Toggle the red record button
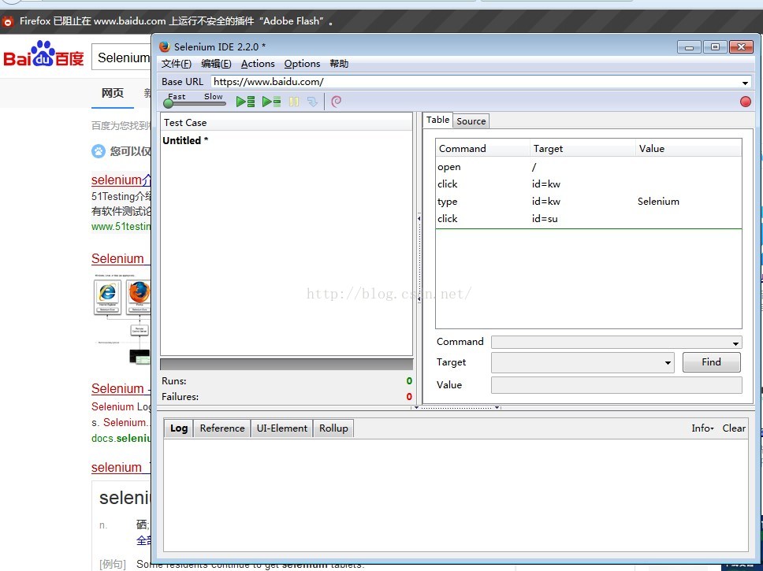 [745, 102]
